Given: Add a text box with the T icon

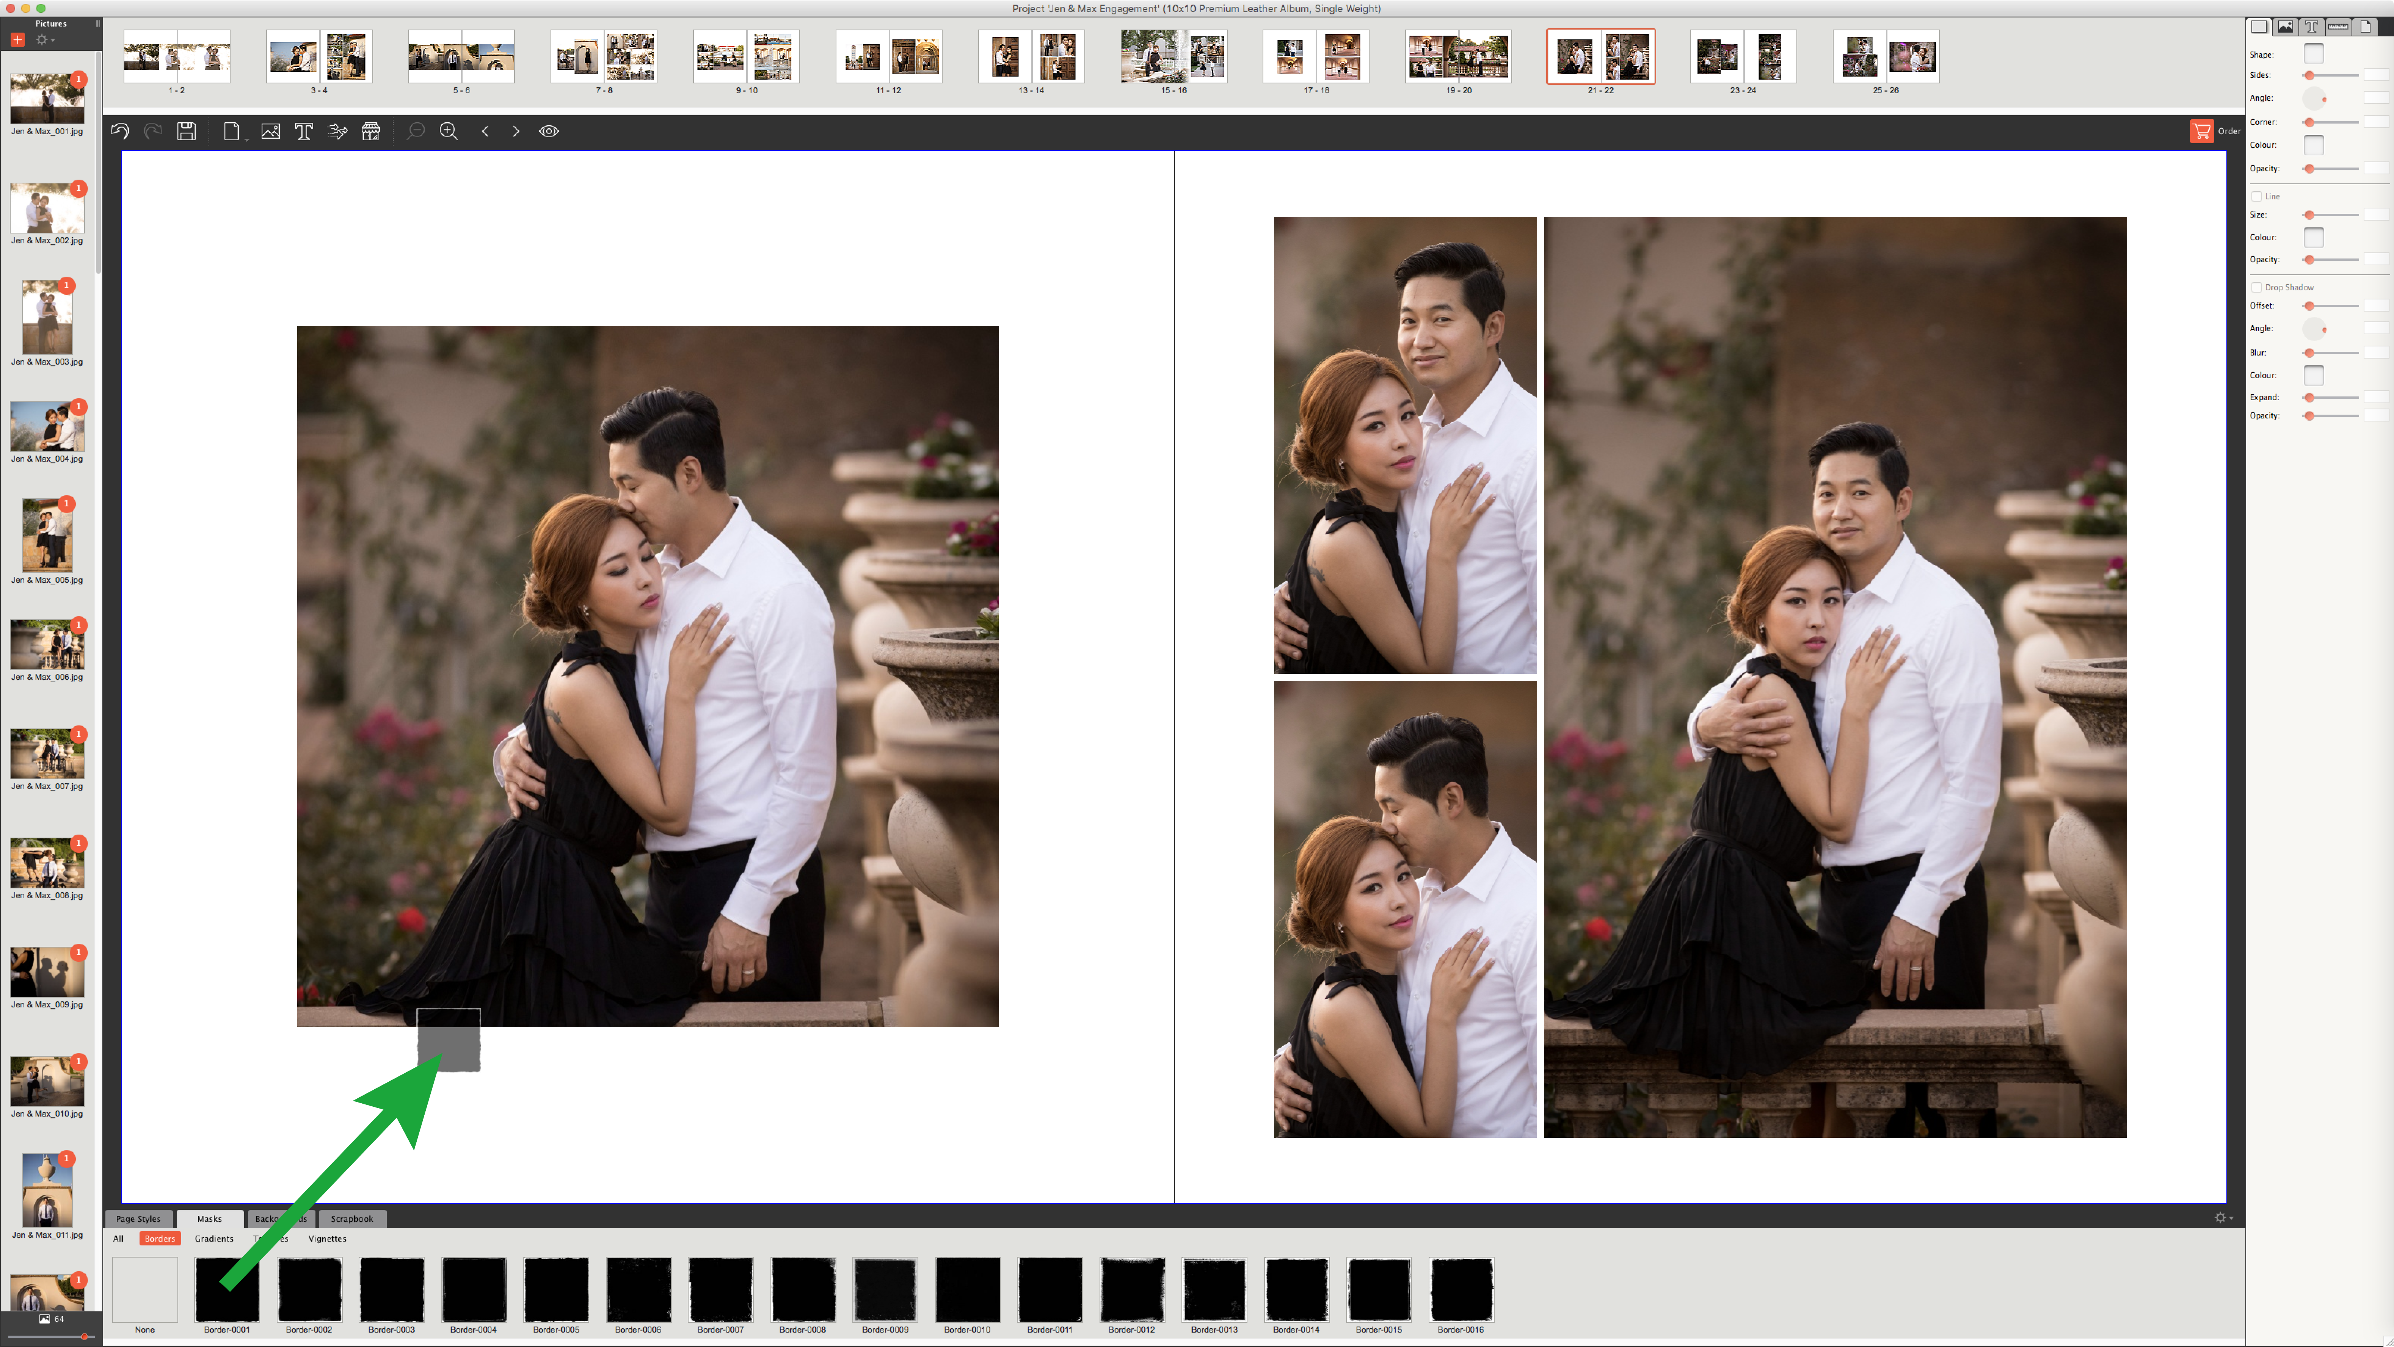Looking at the screenshot, I should coord(304,131).
